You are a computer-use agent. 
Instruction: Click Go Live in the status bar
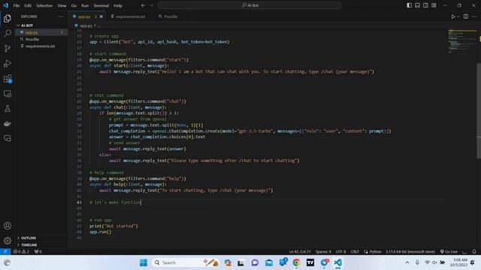coord(449,252)
